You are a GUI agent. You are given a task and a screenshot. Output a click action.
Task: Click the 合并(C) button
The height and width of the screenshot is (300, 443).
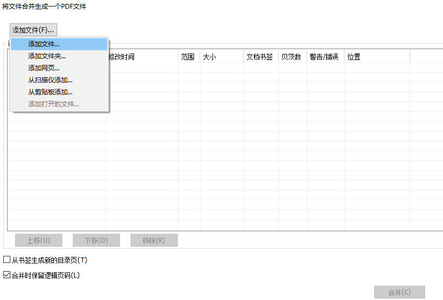tap(399, 292)
